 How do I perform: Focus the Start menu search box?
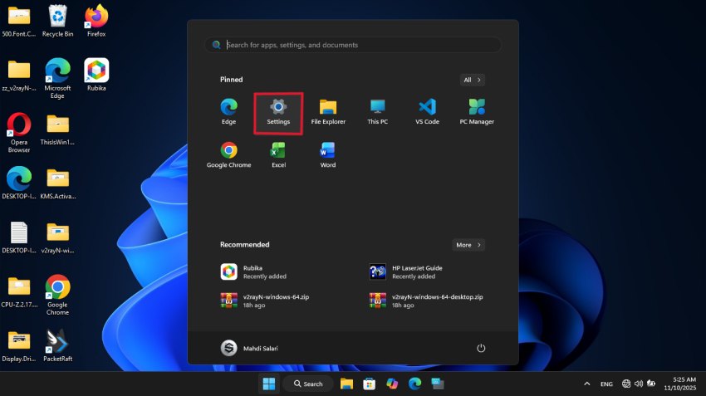click(x=353, y=45)
